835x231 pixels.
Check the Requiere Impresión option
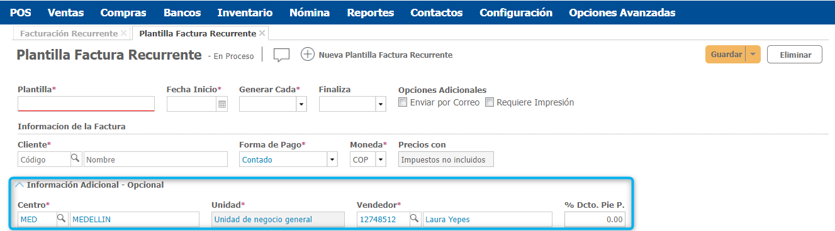pyautogui.click(x=490, y=102)
